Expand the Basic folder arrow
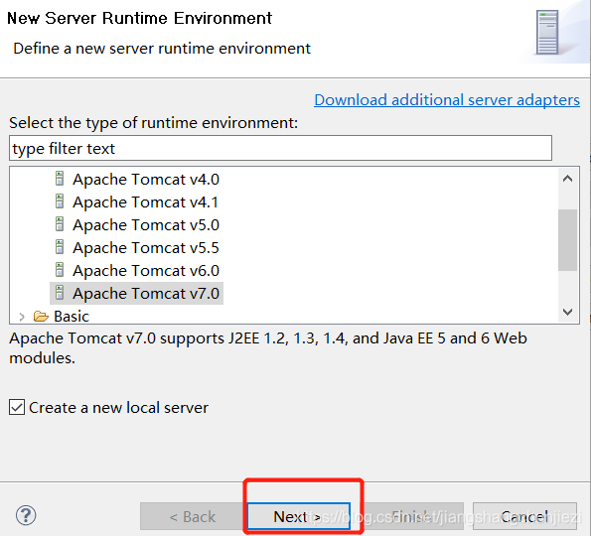591x536 pixels. point(22,318)
